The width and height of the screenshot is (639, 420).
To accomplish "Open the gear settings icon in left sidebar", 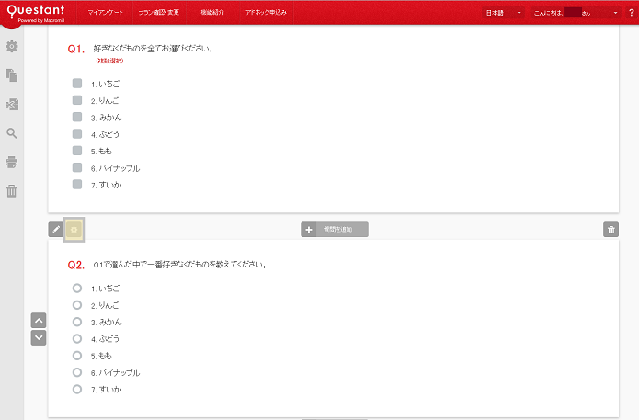I will pos(12,46).
